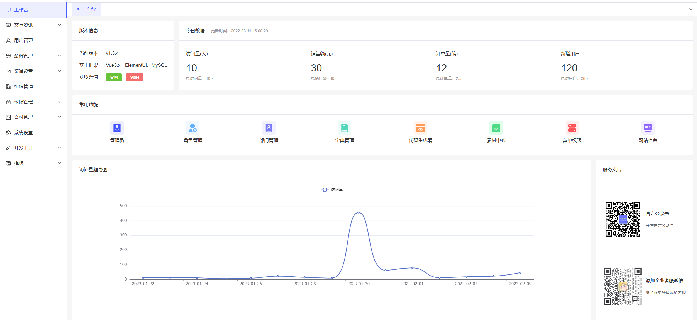Click the 模板 icon in sidebar

pos(8,163)
